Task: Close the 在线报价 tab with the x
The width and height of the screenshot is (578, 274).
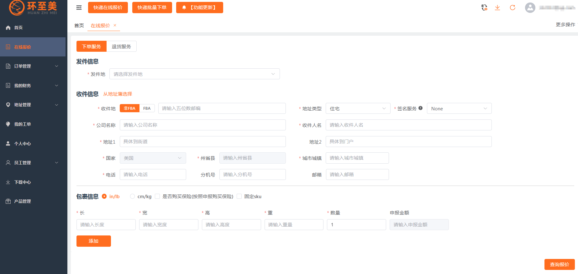Action: 115,25
